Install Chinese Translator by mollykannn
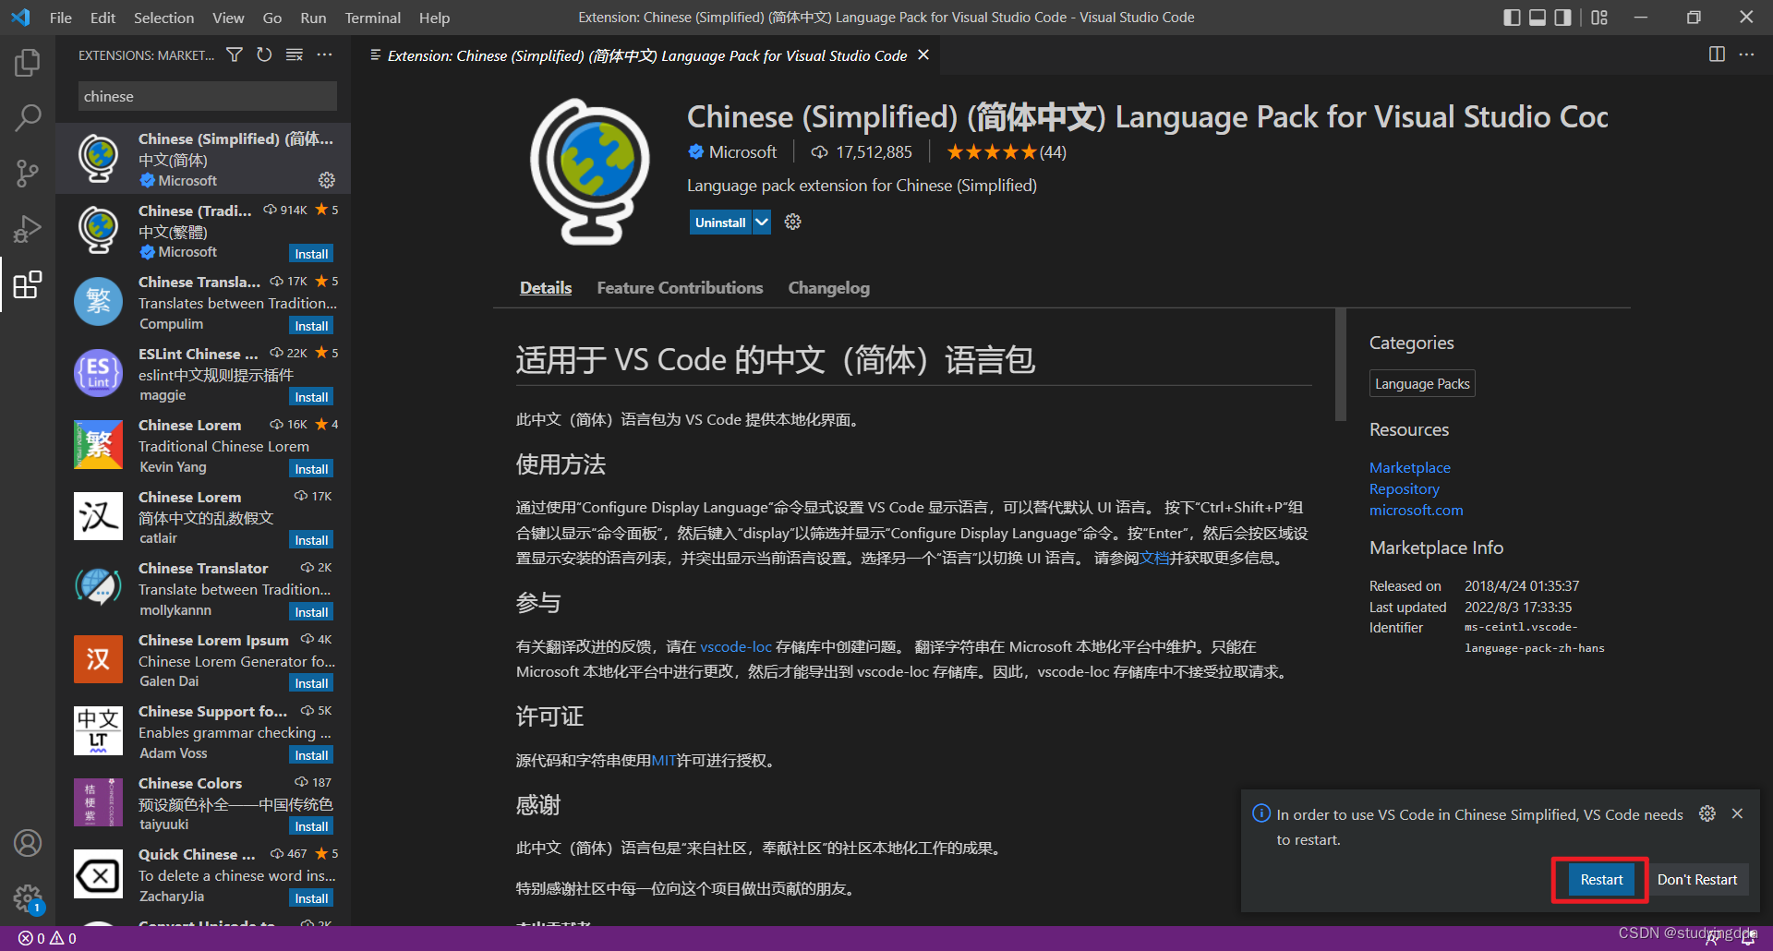Image resolution: width=1773 pixels, height=951 pixels. click(311, 612)
